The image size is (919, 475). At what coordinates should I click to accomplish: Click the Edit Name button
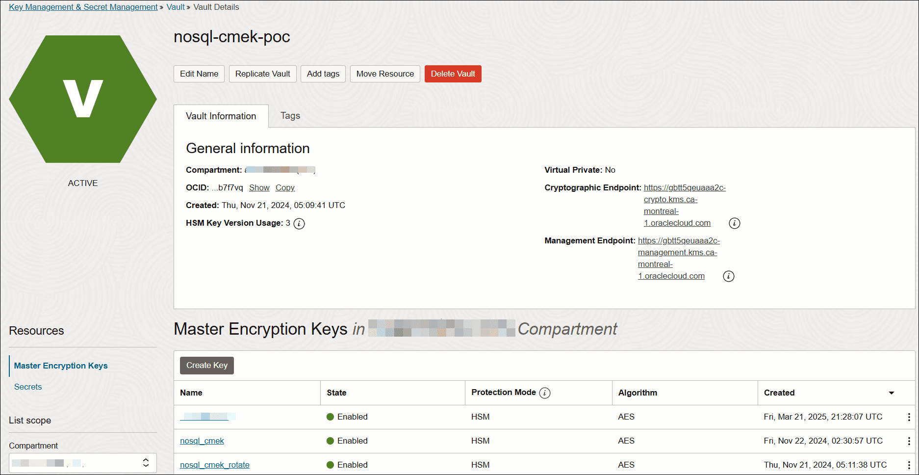pyautogui.click(x=199, y=74)
